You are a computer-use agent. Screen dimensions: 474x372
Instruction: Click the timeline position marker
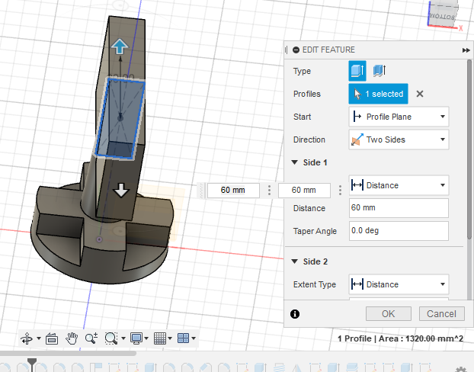[32, 364]
